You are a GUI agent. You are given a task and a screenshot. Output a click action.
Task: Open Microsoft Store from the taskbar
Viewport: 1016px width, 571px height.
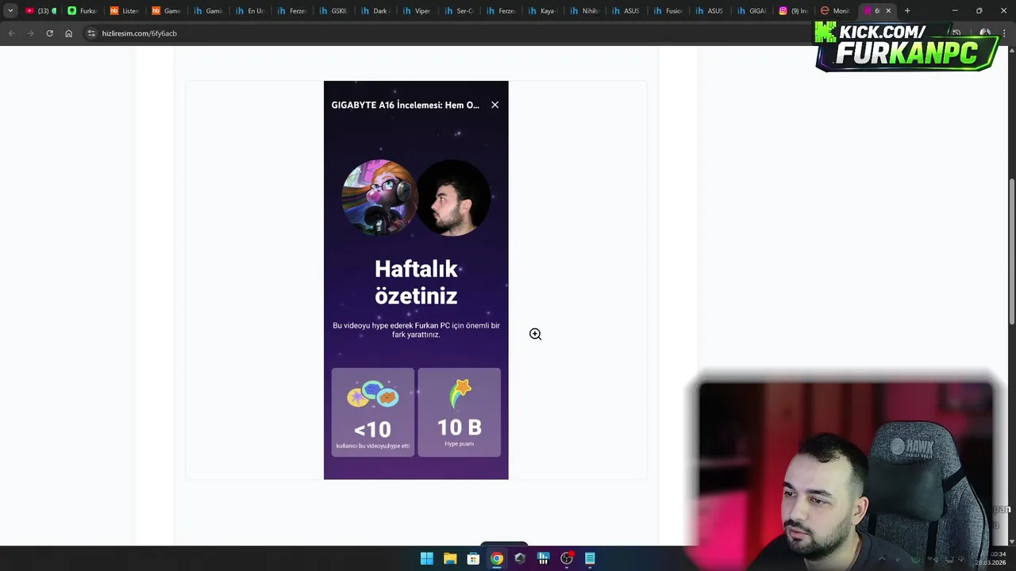click(x=473, y=558)
